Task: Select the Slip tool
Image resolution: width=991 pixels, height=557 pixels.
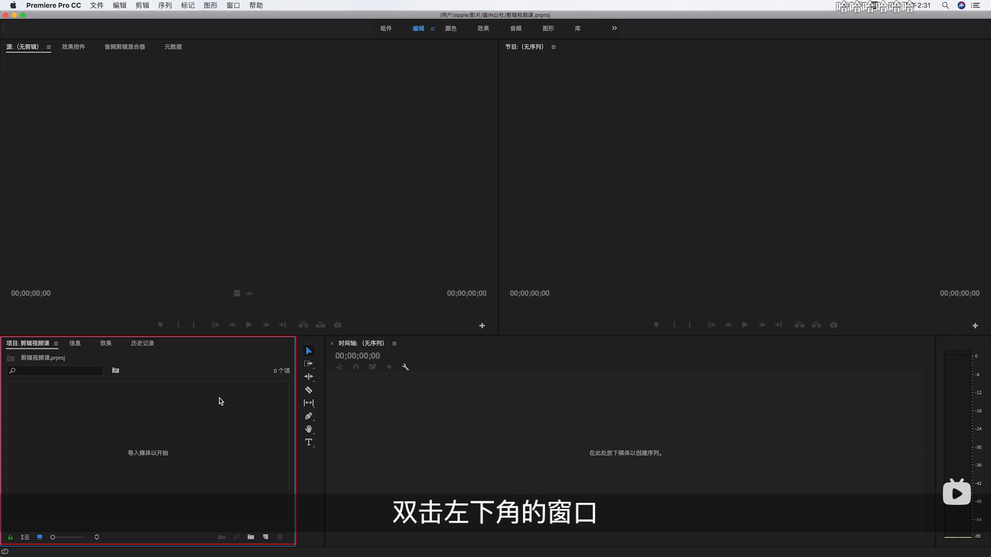Action: tap(309, 403)
